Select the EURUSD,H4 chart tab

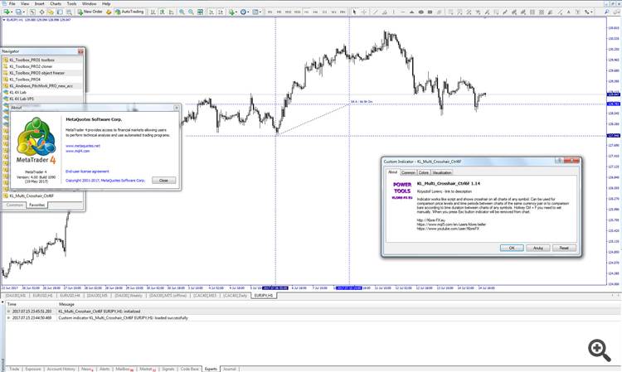point(70,296)
